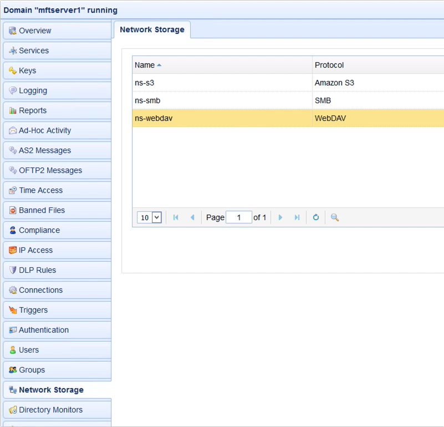Select the ns-webdav storage row
Viewport: 444px width, 427px height.
click(222, 118)
